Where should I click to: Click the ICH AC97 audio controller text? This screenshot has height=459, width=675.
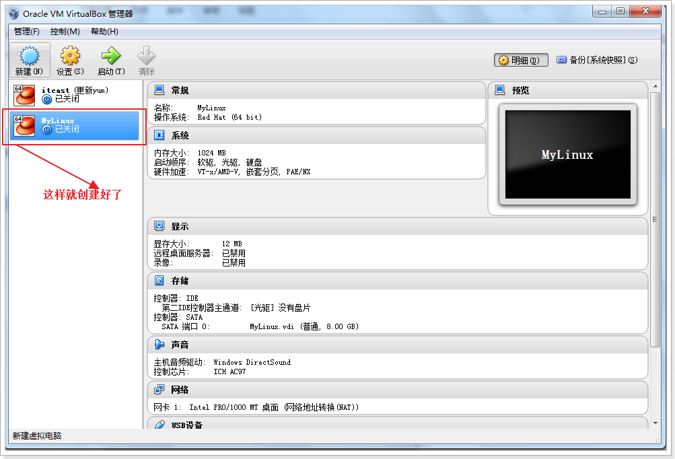click(x=229, y=372)
